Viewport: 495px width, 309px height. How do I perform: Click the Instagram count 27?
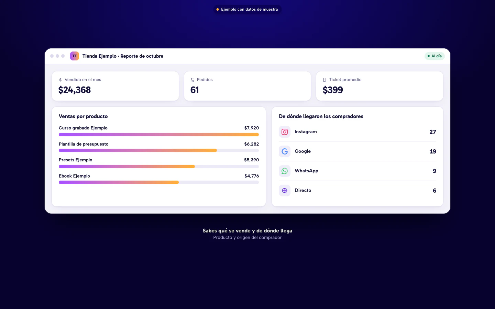(433, 132)
